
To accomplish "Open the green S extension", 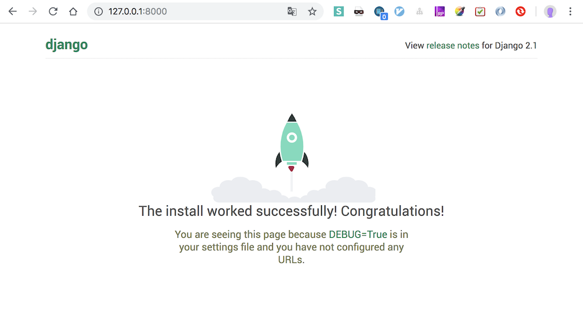I will pos(338,12).
